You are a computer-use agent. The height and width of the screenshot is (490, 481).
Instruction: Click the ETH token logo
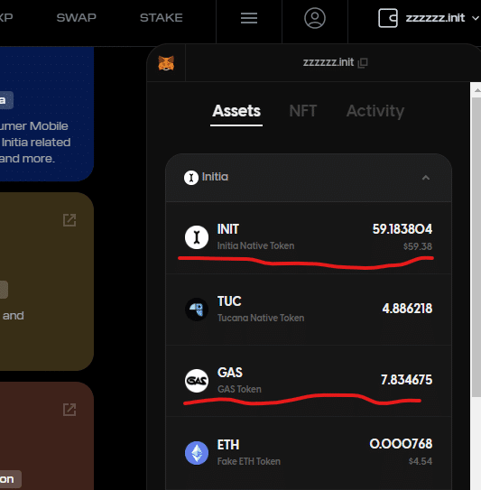click(197, 453)
